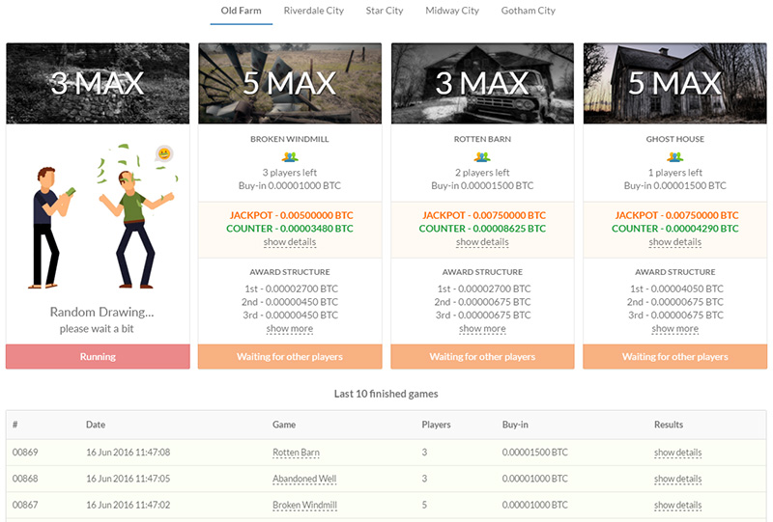Expand show more awards for Ghost House
The image size is (773, 522).
pyautogui.click(x=674, y=328)
